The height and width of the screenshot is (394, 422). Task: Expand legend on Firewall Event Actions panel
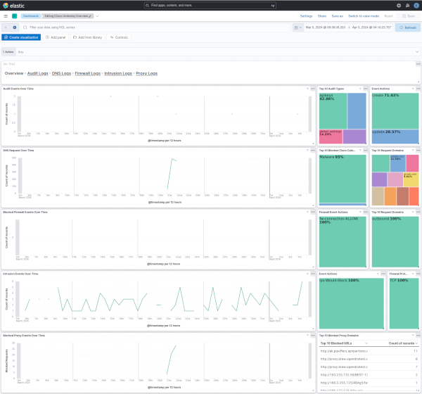pos(359,212)
